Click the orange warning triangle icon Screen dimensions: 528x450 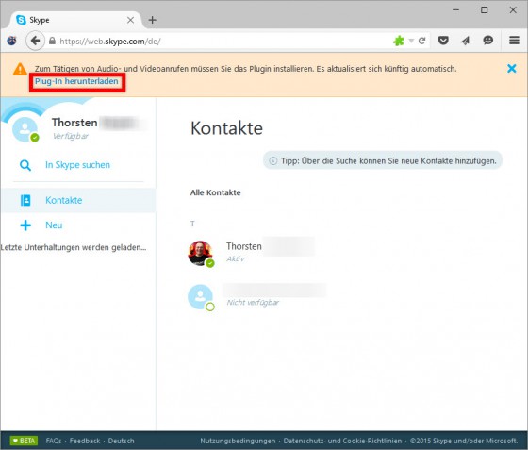[20, 70]
